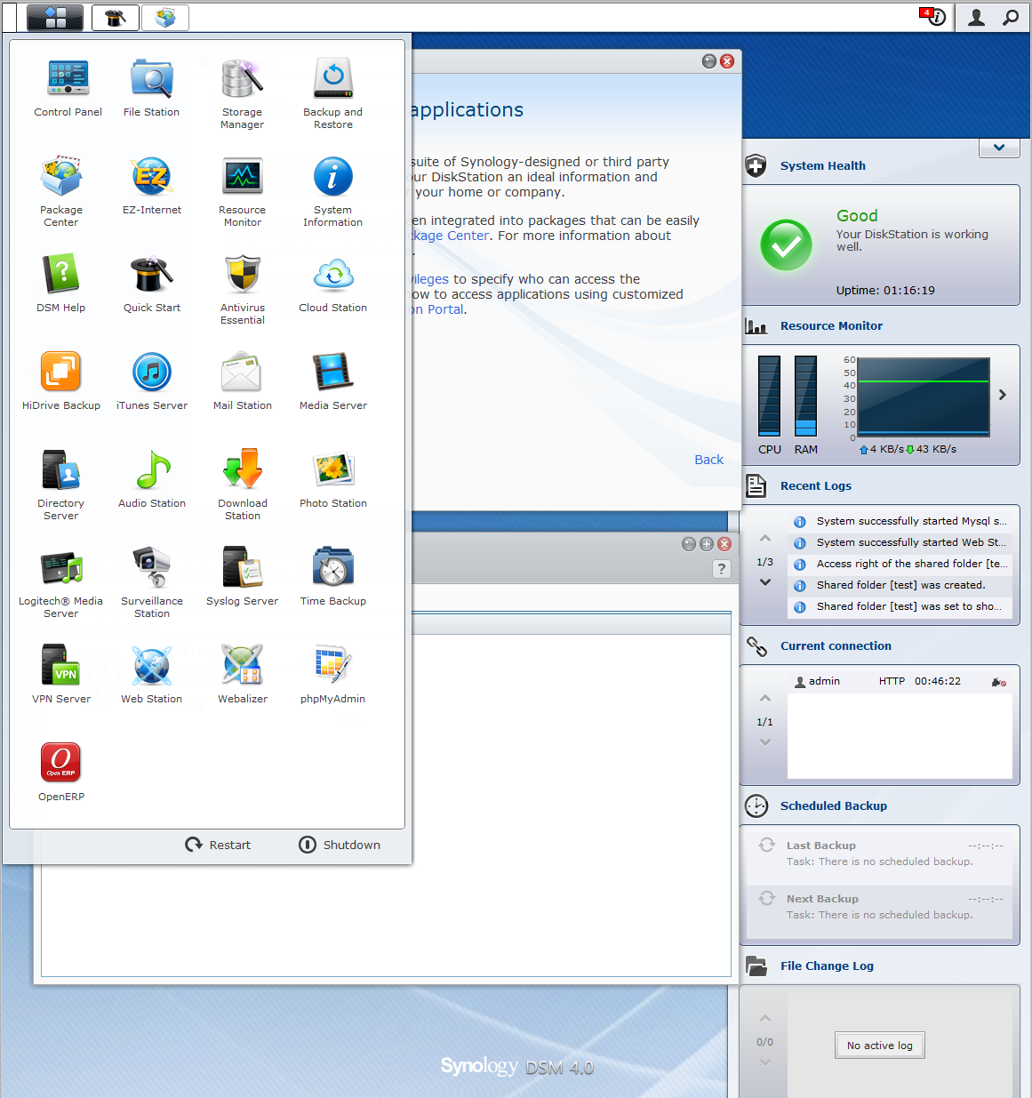The image size is (1032, 1098).
Task: Go to next Current connection page
Action: [765, 742]
